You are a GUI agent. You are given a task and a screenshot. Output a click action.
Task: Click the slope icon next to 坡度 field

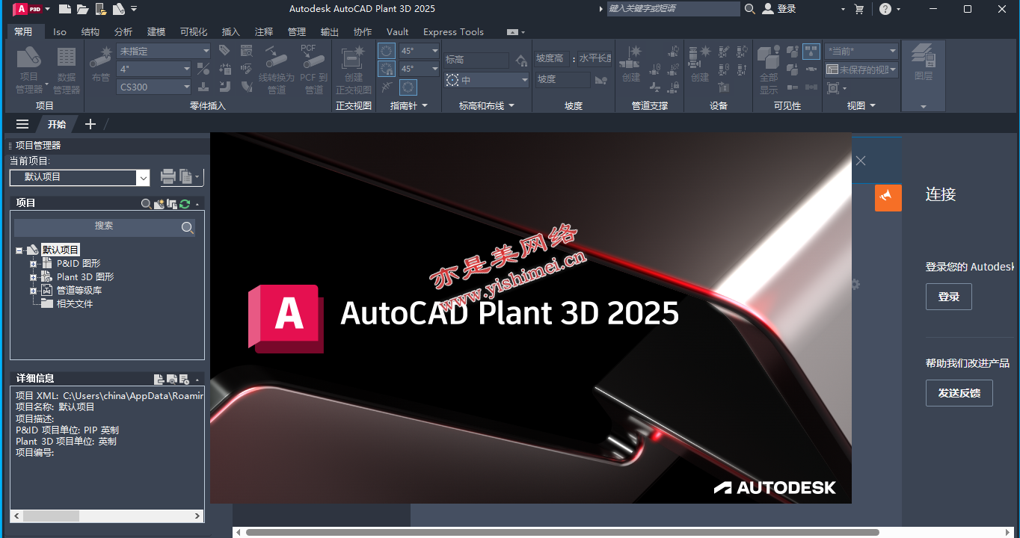point(601,79)
